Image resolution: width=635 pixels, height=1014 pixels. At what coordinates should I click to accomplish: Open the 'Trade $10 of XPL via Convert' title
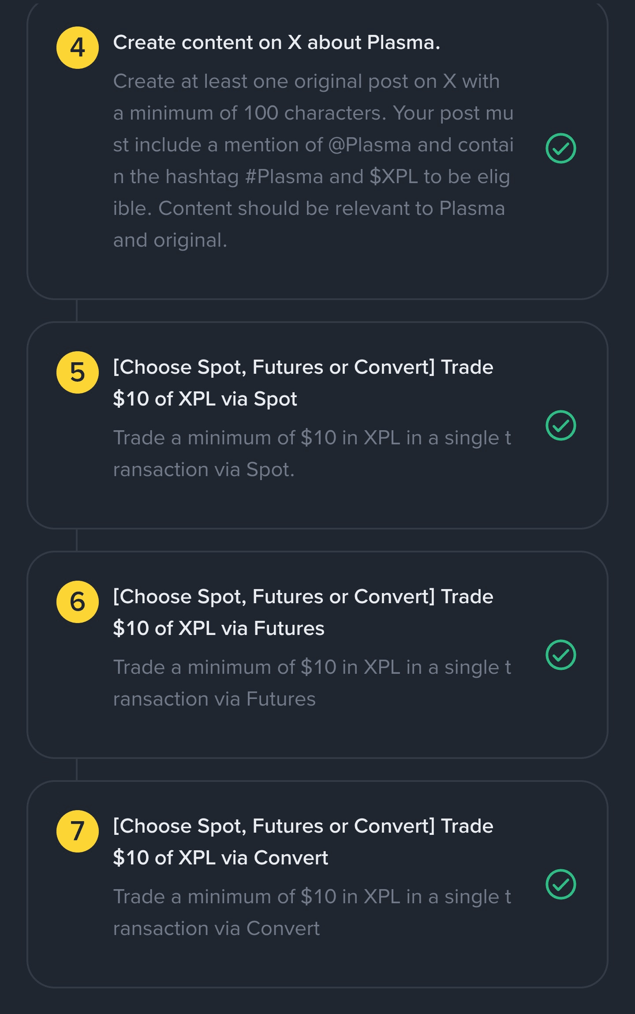(303, 842)
